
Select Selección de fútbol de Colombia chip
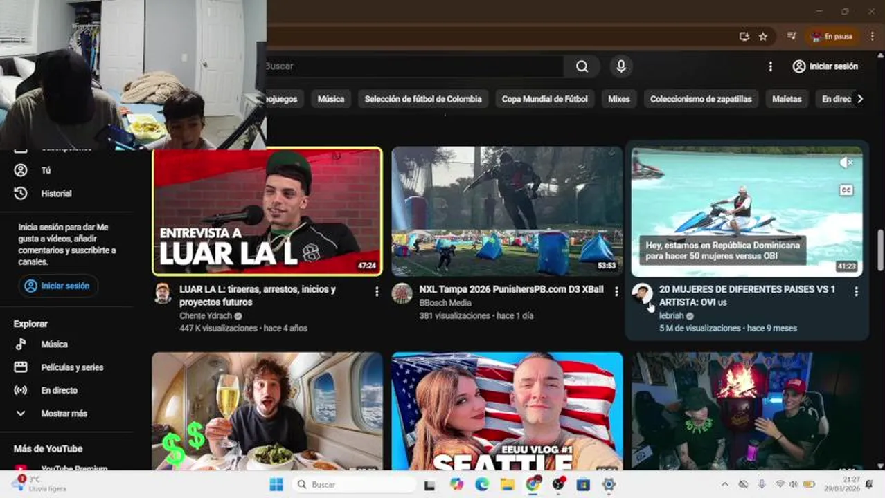coord(423,99)
